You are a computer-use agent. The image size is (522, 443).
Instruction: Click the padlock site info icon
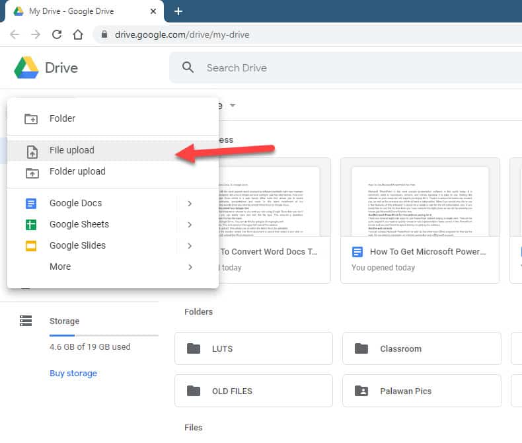pos(104,34)
